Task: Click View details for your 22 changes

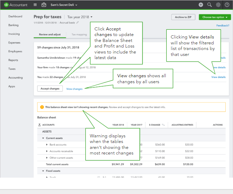Action: (x=218, y=77)
